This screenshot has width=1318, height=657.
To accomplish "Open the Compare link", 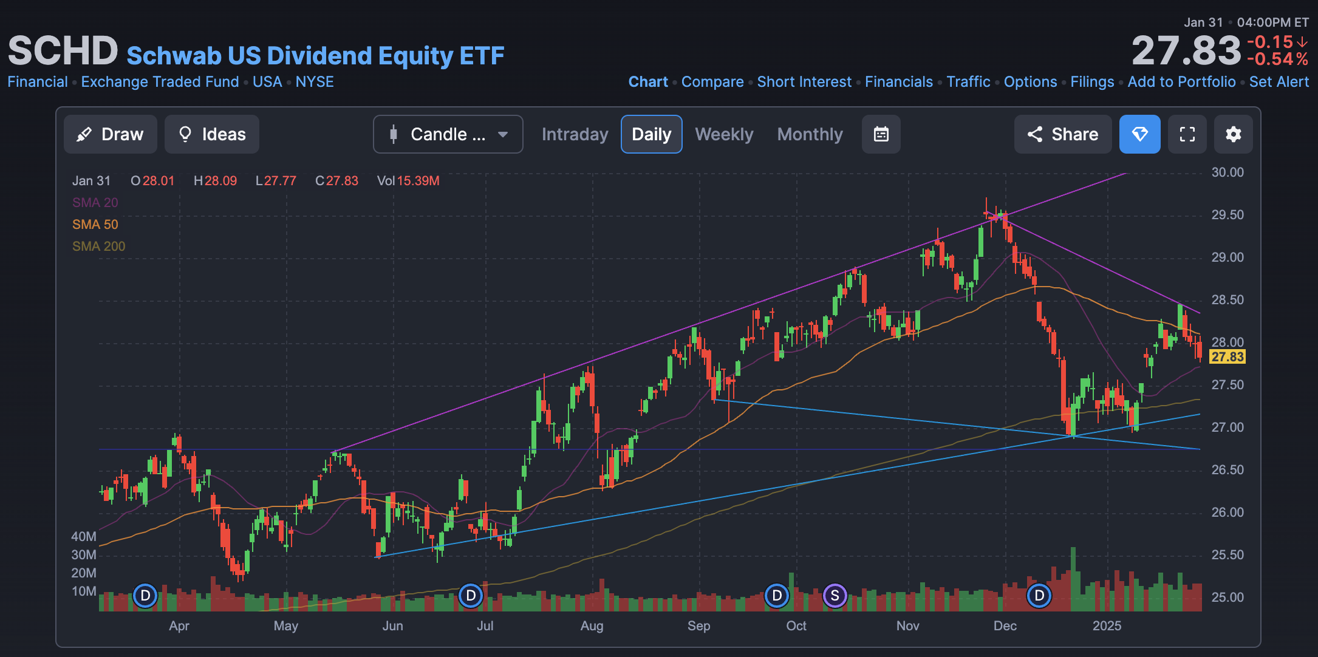I will (x=712, y=82).
